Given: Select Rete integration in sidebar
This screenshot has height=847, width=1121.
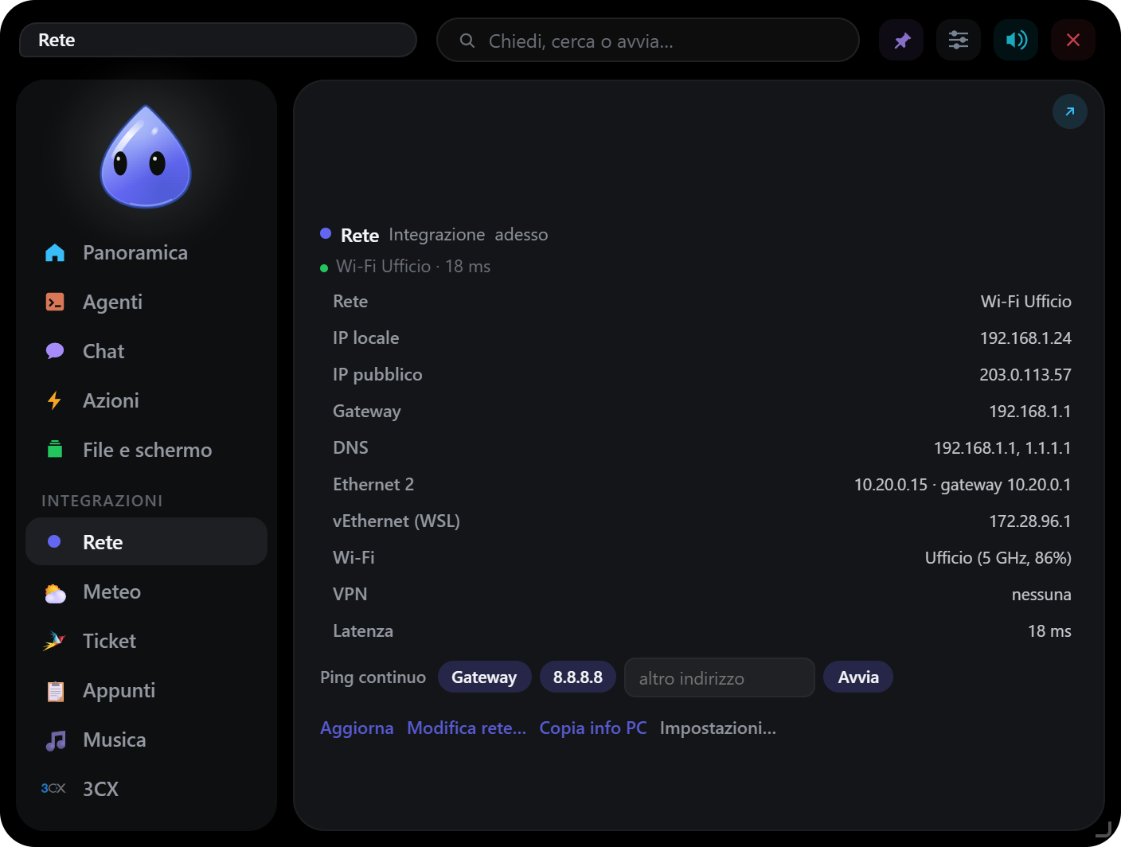Looking at the screenshot, I should click(146, 541).
